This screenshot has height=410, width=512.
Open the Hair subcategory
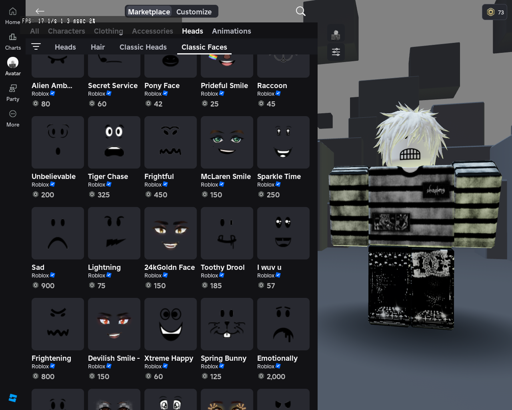coord(98,47)
